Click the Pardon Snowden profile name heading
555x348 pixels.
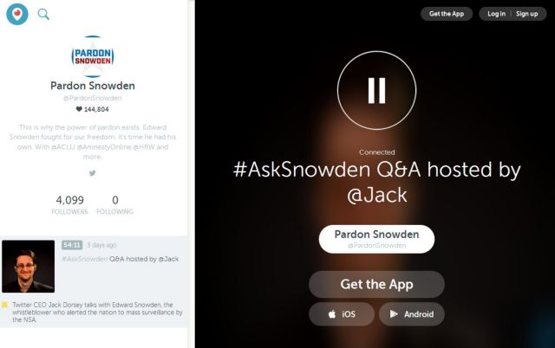point(93,86)
